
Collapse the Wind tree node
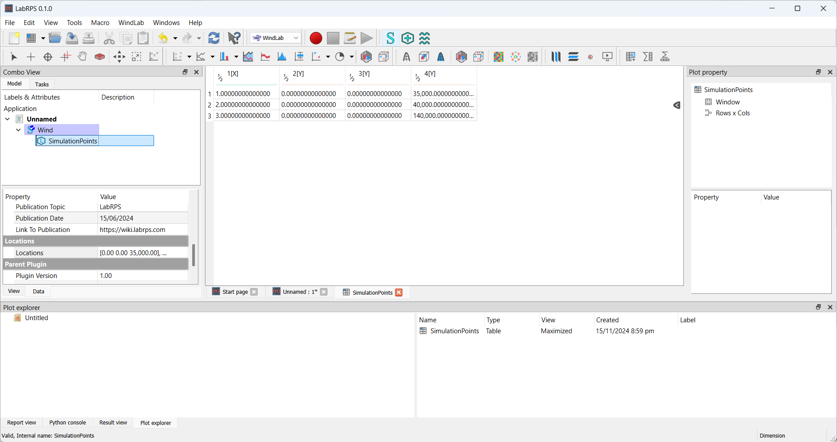18,130
